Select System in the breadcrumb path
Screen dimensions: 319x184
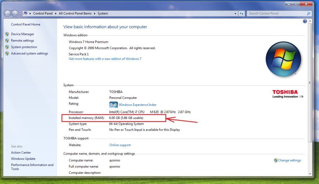tap(103, 13)
